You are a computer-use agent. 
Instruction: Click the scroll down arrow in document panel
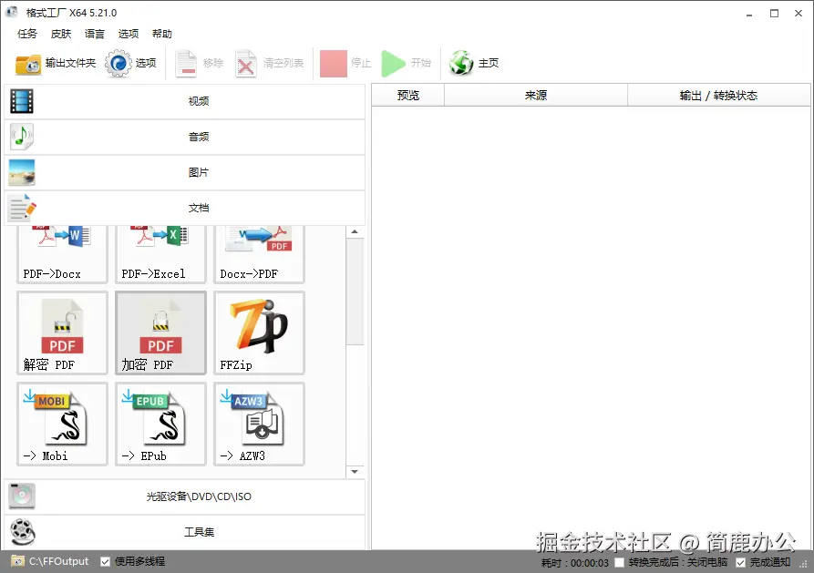coord(355,472)
